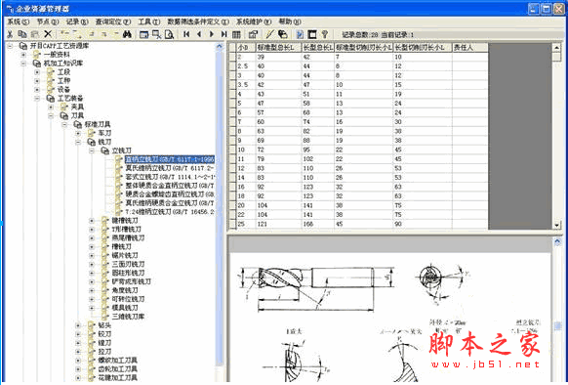Expand the 一般资料 tree node
Screen dimensions: 568x385
click(23, 55)
